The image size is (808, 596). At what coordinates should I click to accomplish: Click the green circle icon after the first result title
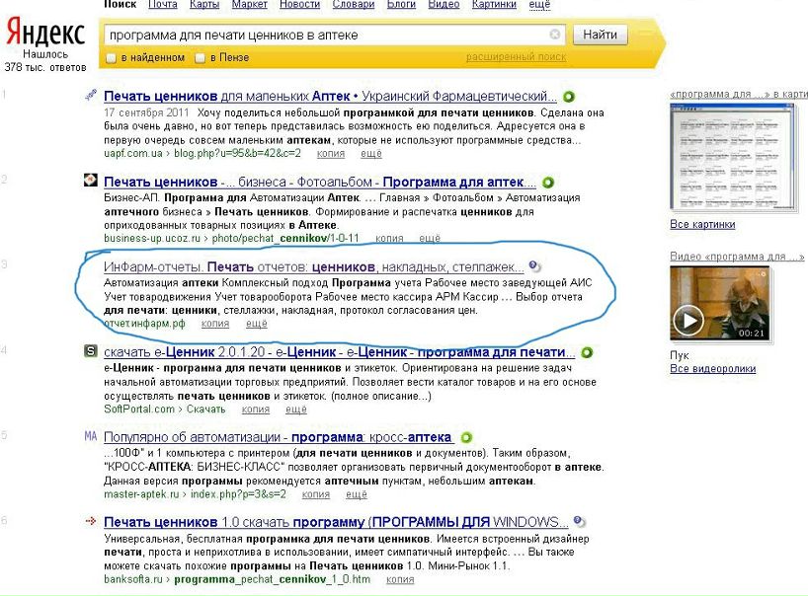569,97
